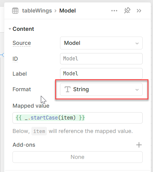Collapse the inspector with the double-chevron icon

coord(139,11)
